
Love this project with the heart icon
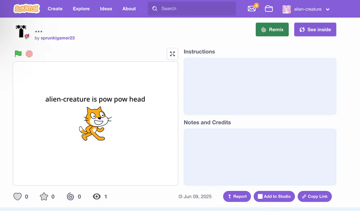18,197
